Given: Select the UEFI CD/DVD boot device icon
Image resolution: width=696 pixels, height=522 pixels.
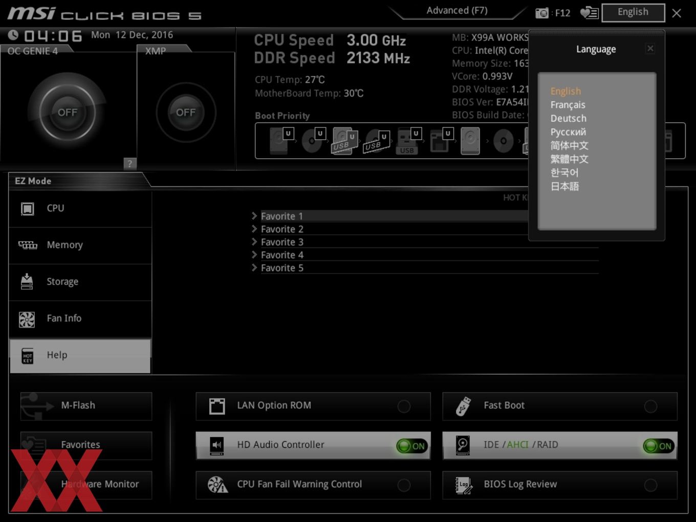Looking at the screenshot, I should [x=313, y=141].
